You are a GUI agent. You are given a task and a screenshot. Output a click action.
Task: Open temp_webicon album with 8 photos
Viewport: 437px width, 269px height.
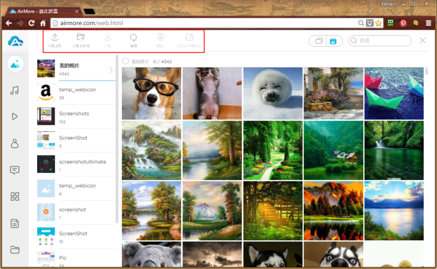coord(76,189)
